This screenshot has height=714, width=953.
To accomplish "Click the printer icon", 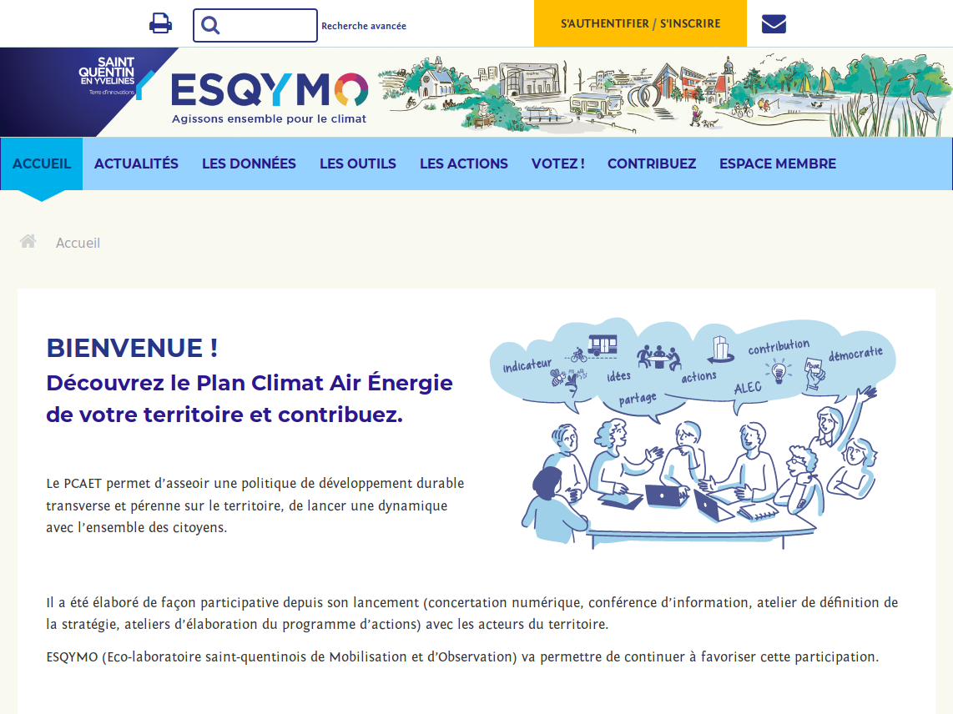I will coord(160,23).
